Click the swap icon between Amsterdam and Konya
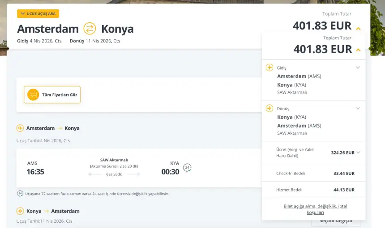Screen dimensions: 385x228 (x=90, y=29)
